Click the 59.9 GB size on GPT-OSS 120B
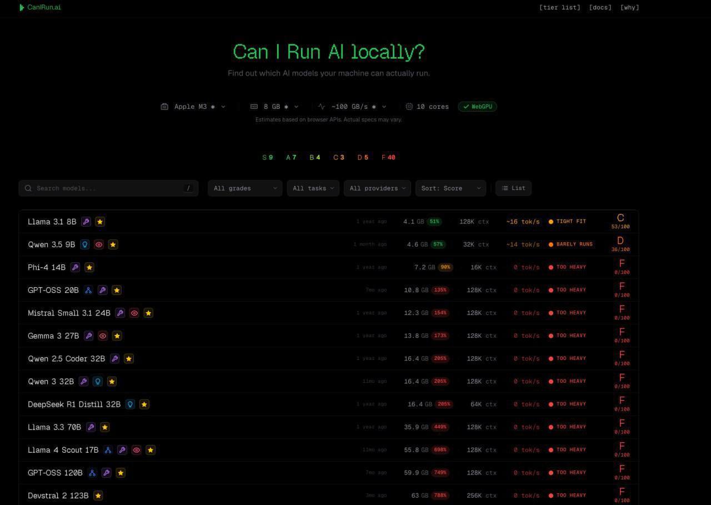This screenshot has height=505, width=711. click(x=417, y=472)
